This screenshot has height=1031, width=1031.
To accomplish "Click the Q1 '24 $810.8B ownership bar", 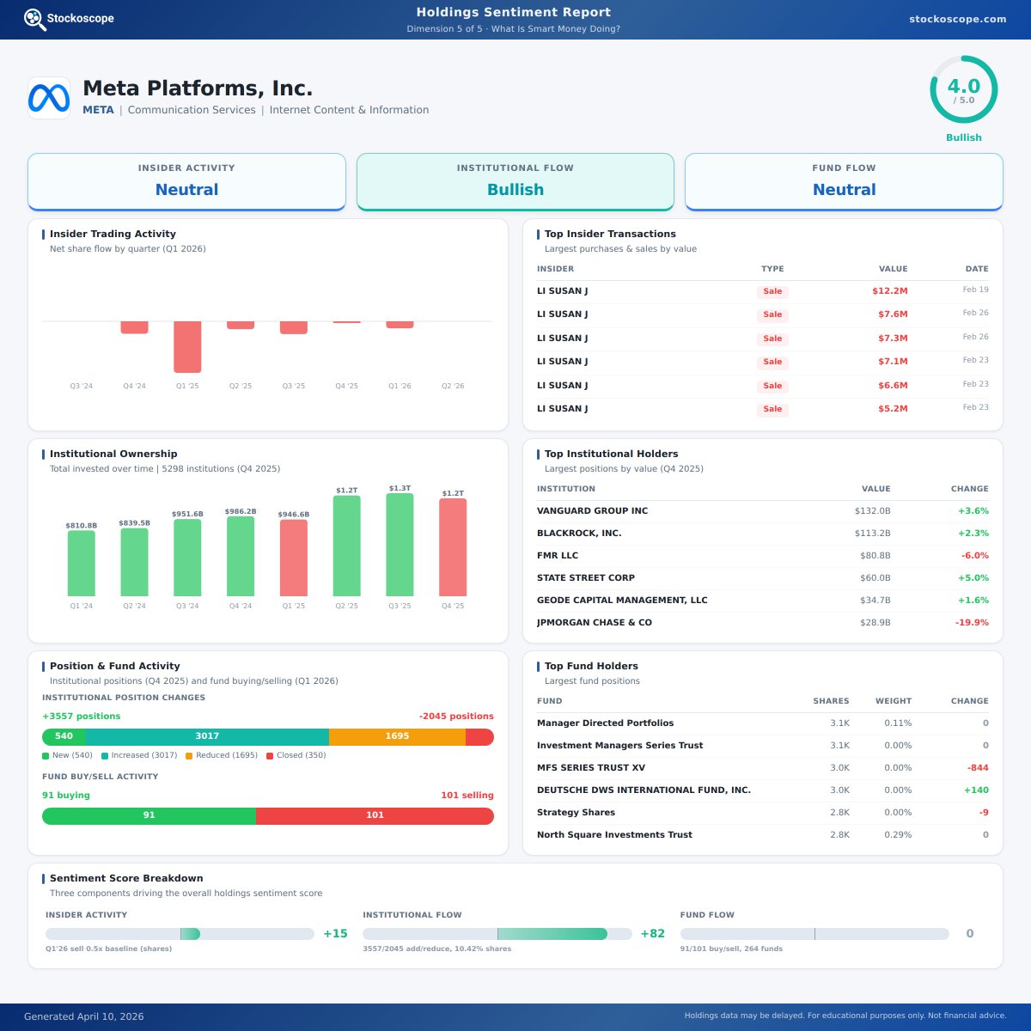I will tap(82, 563).
